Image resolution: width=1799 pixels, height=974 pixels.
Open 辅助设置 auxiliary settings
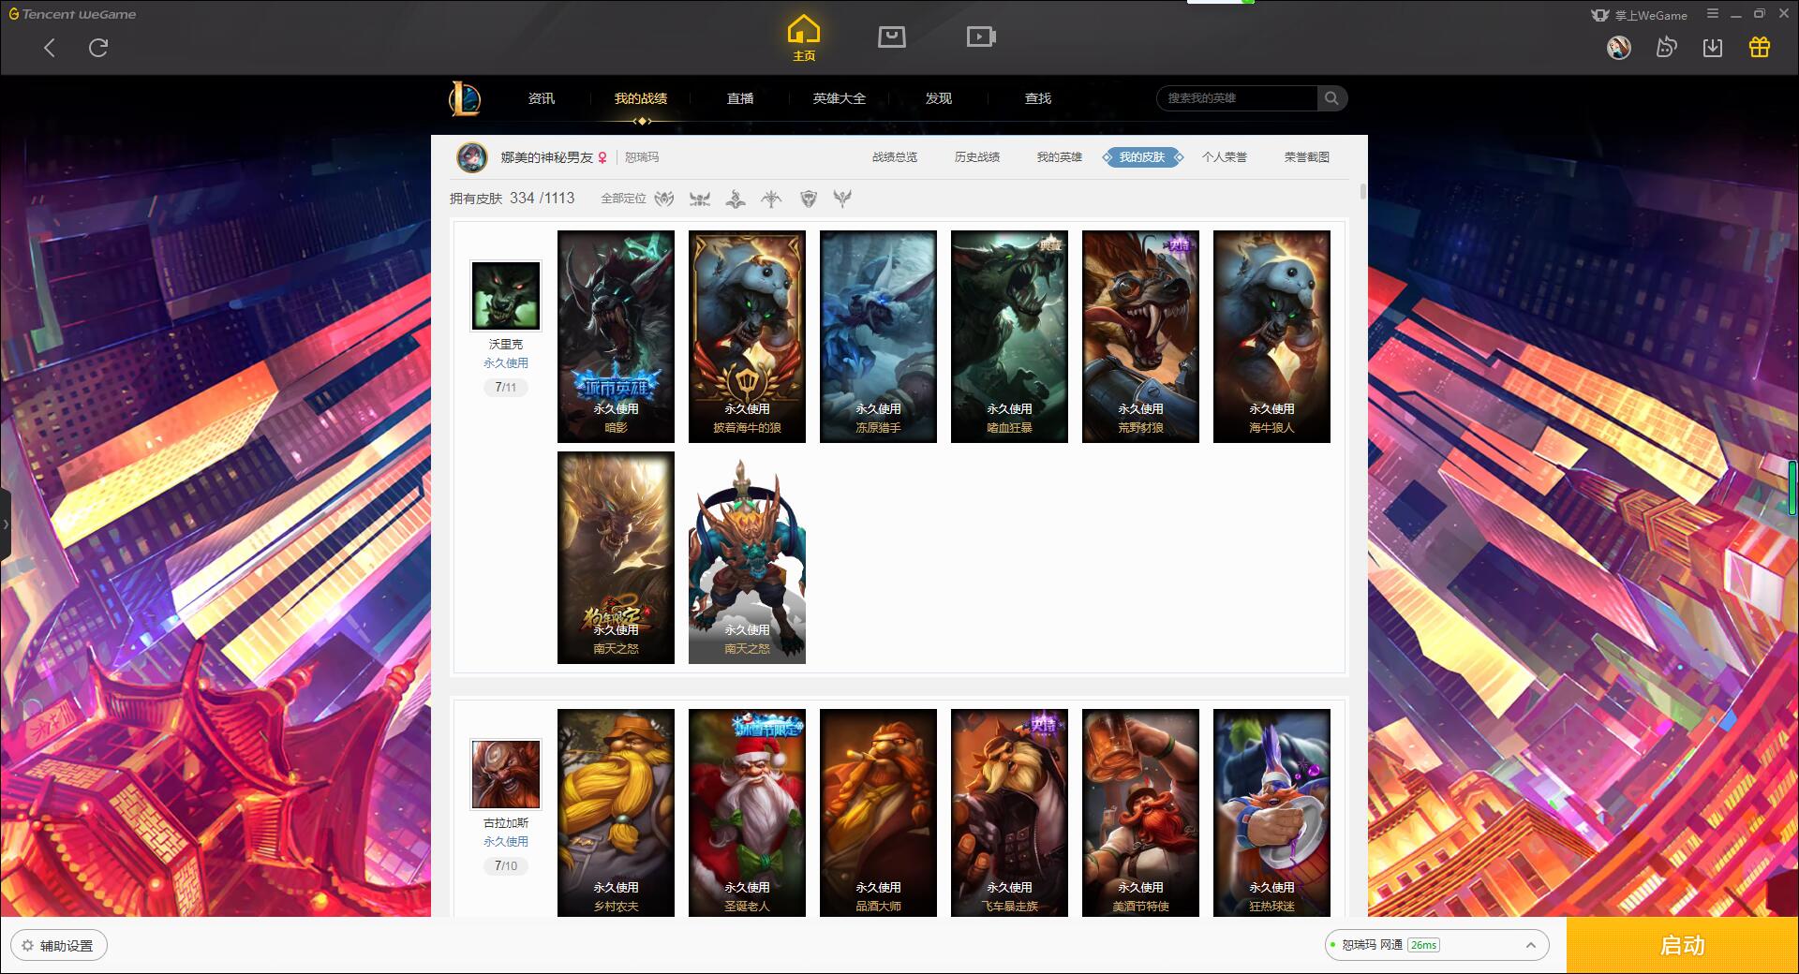(x=58, y=945)
